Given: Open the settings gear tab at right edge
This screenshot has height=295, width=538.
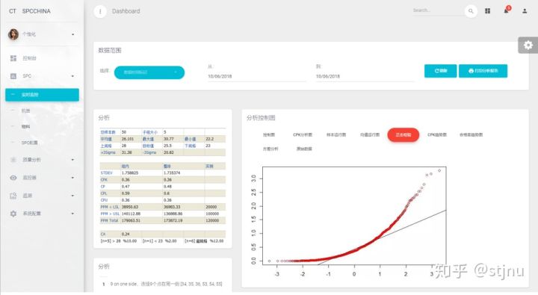Looking at the screenshot, I should pos(528,45).
